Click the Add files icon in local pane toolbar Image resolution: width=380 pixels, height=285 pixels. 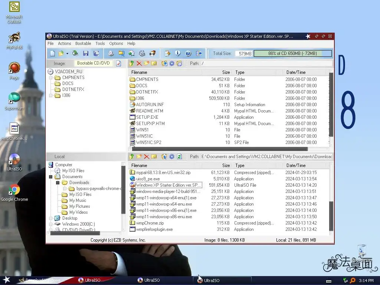[x=164, y=157]
